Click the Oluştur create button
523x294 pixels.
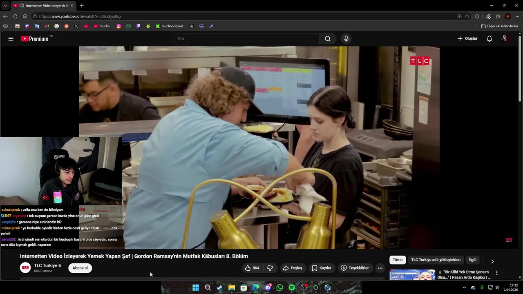click(467, 39)
